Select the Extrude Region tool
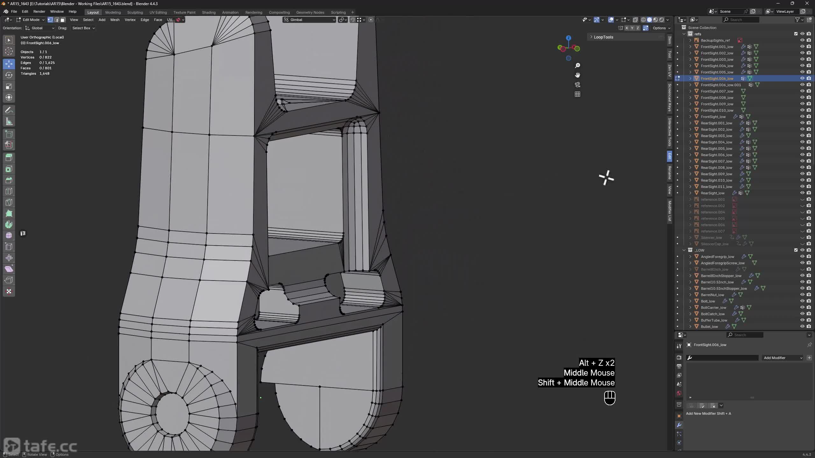This screenshot has width=815, height=458. [x=9, y=157]
